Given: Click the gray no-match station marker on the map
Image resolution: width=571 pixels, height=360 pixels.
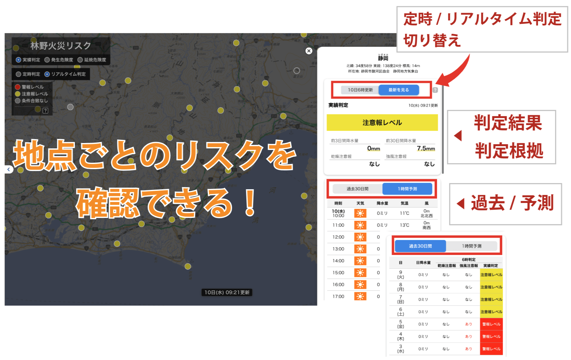Looking at the screenshot, I should (70, 107).
